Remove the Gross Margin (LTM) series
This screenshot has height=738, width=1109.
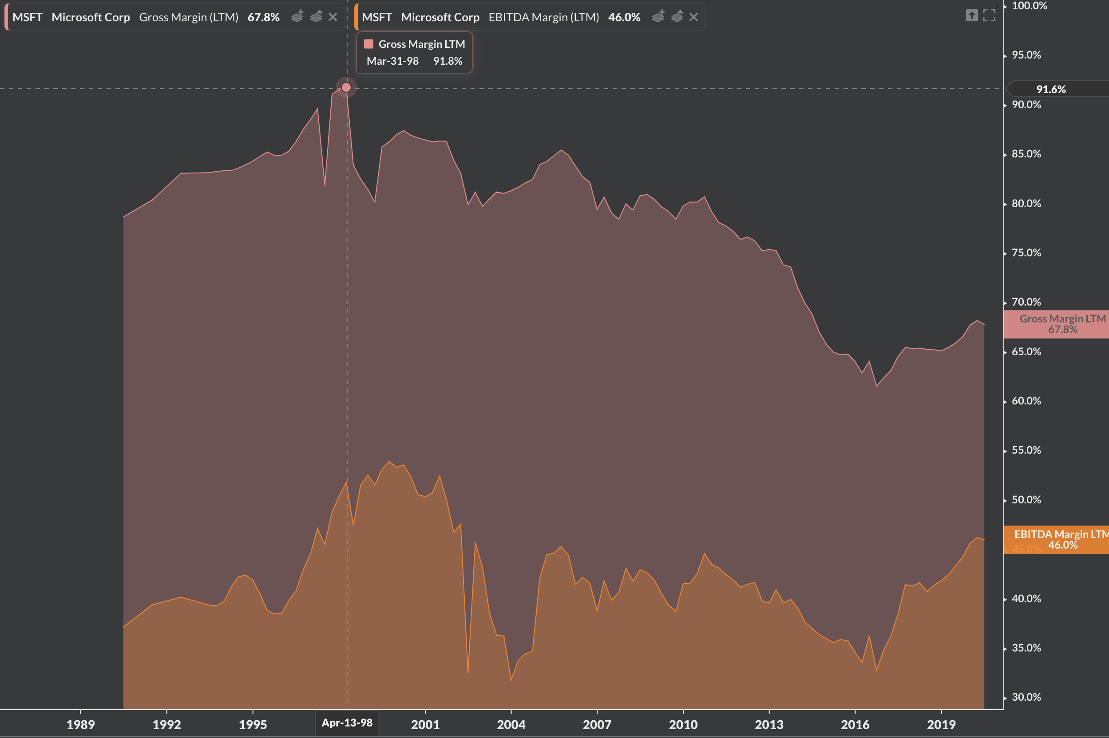333,17
